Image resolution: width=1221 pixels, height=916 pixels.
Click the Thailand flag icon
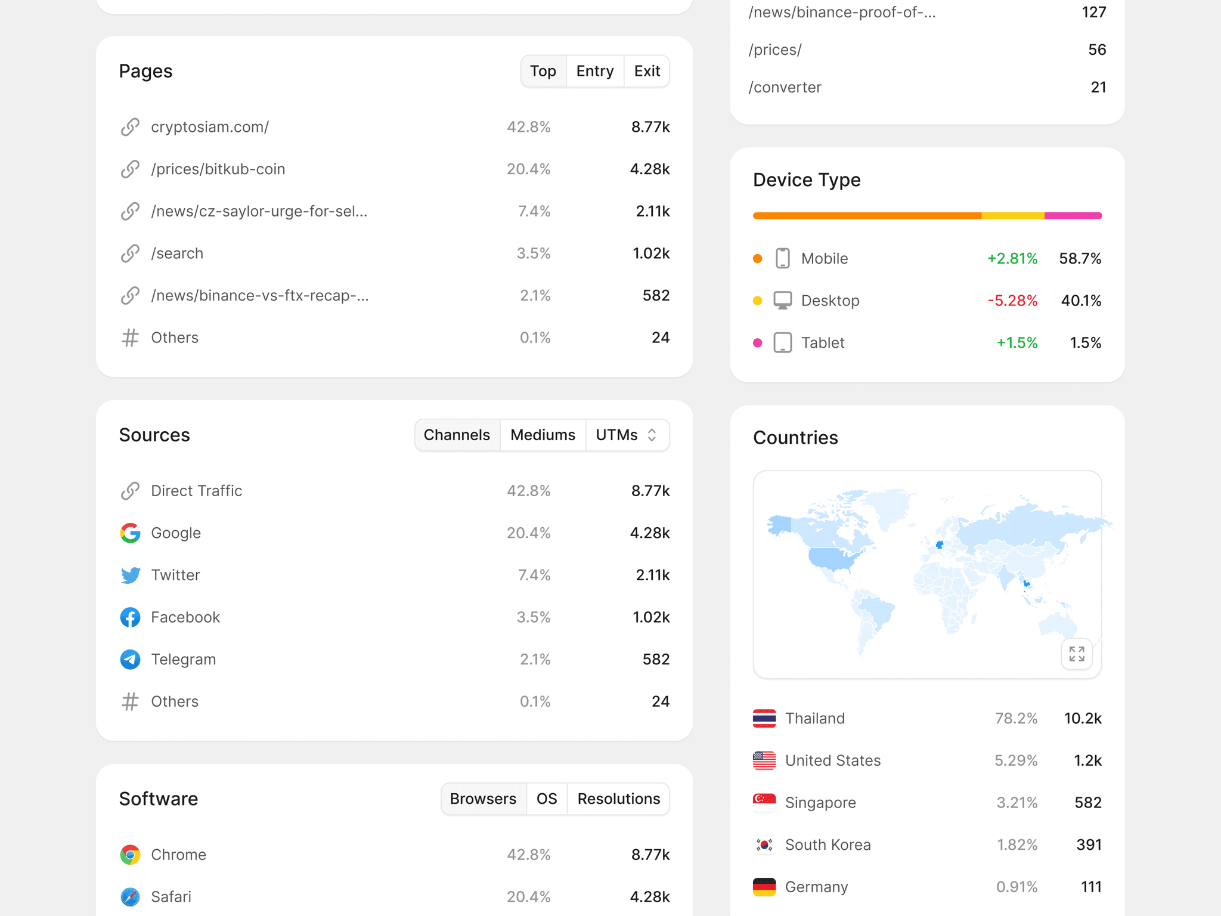(x=764, y=718)
